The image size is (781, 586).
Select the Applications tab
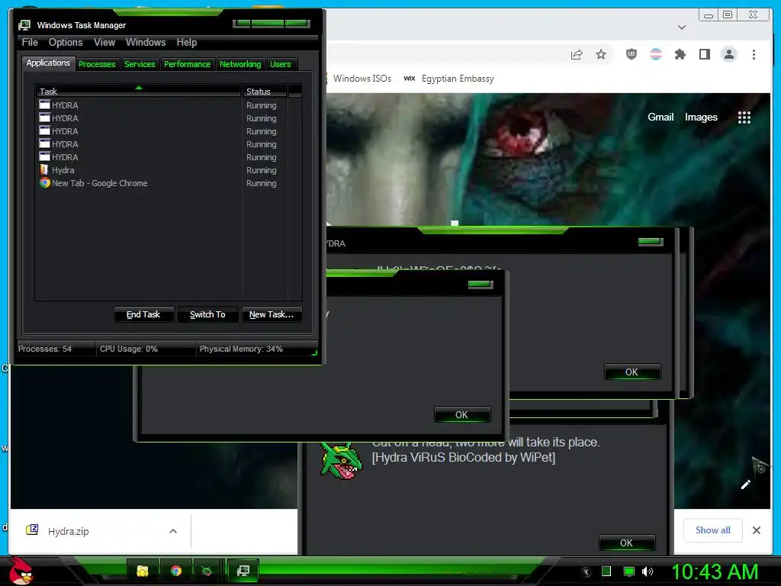pyautogui.click(x=48, y=63)
